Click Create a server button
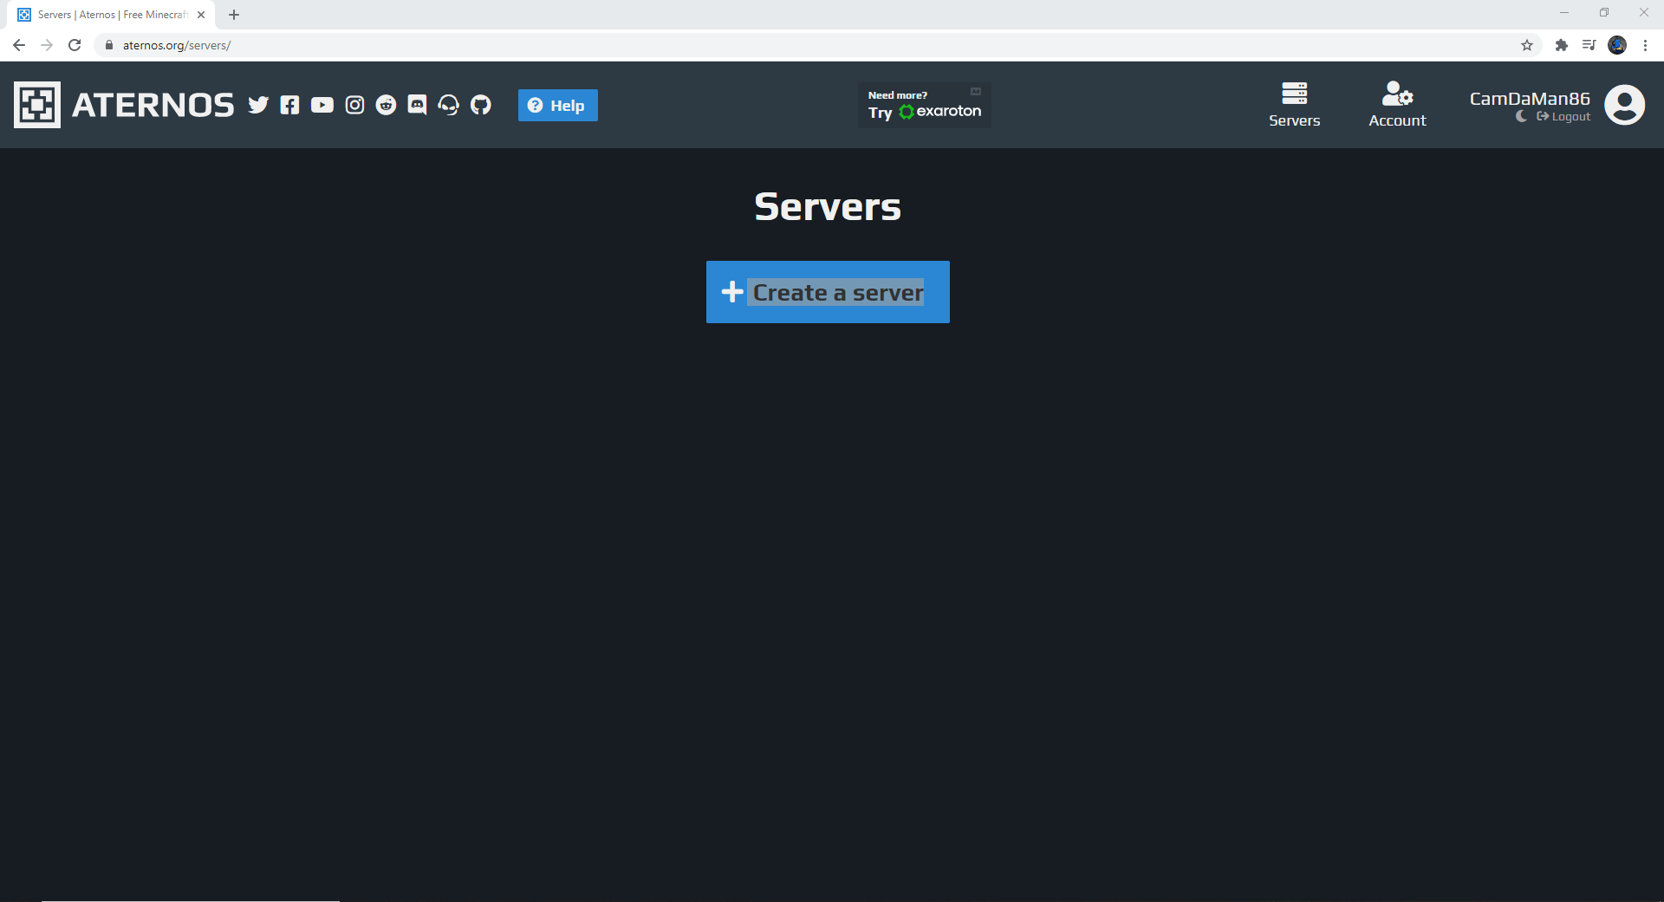This screenshot has height=902, width=1664. (828, 292)
